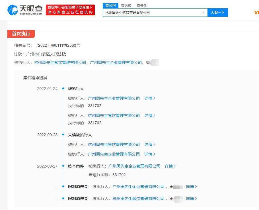Screen dimensions: 259x210
Task: Switch to the 查老板 tab
Action: (126, 5)
